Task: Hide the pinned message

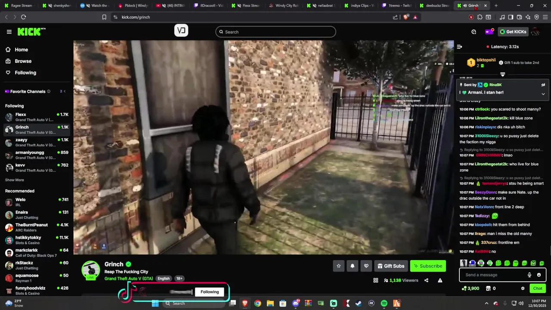Action: pyautogui.click(x=543, y=85)
